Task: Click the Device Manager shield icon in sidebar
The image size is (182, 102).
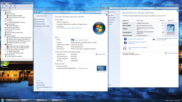Action: [x=35, y=19]
